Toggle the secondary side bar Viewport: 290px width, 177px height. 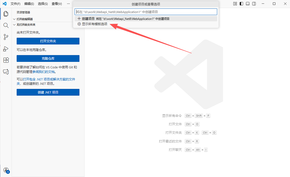point(254,4)
